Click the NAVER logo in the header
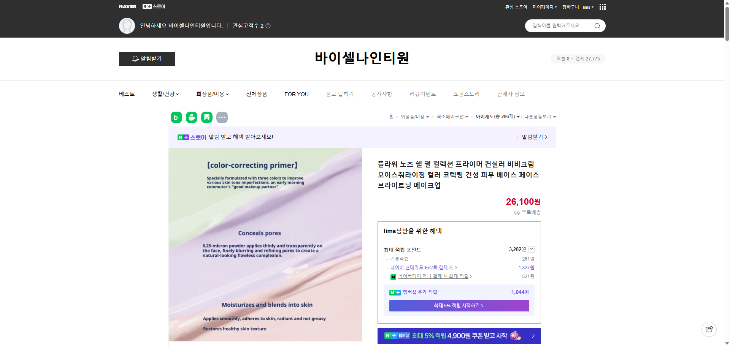This screenshot has height=346, width=730. coord(128,6)
